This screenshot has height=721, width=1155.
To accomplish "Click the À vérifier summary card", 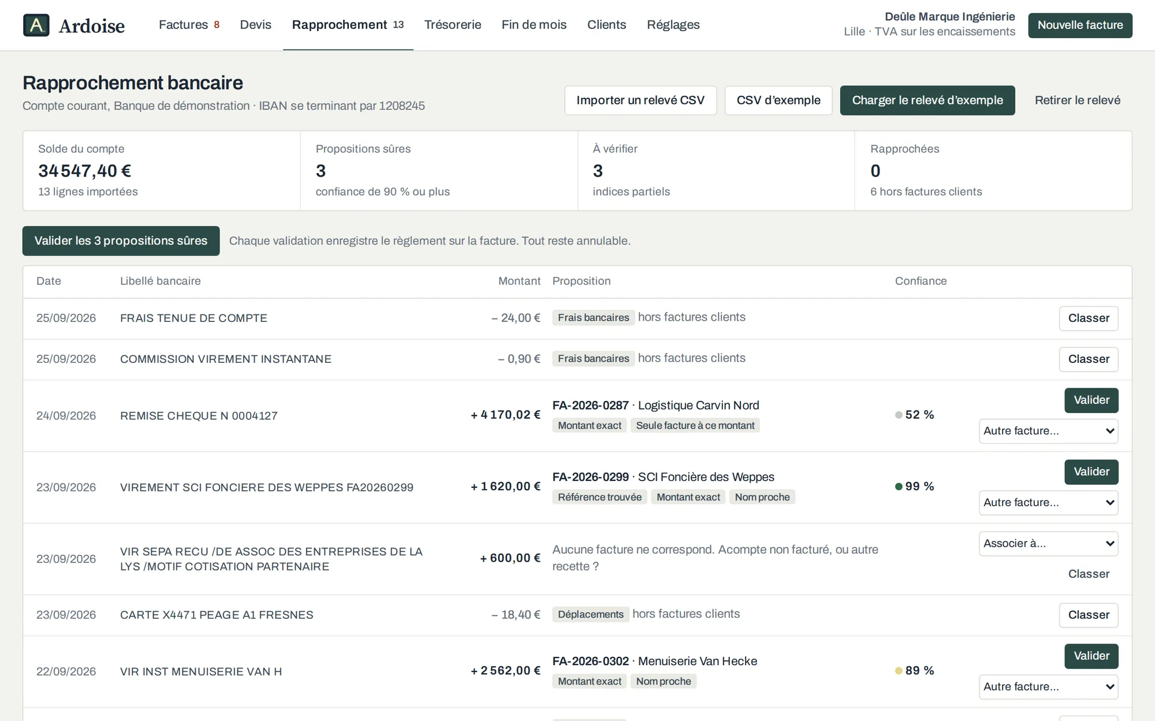I will pyautogui.click(x=716, y=171).
